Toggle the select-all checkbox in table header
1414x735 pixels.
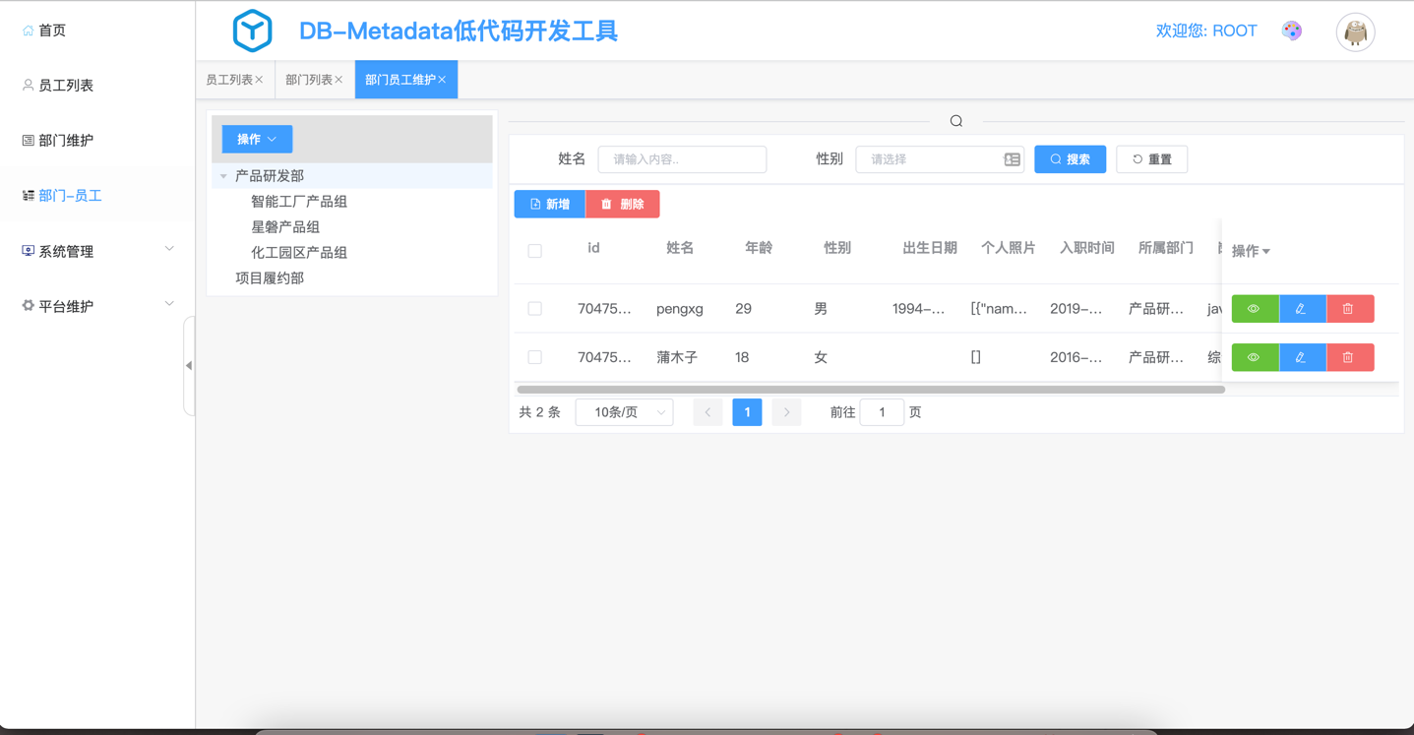point(535,251)
